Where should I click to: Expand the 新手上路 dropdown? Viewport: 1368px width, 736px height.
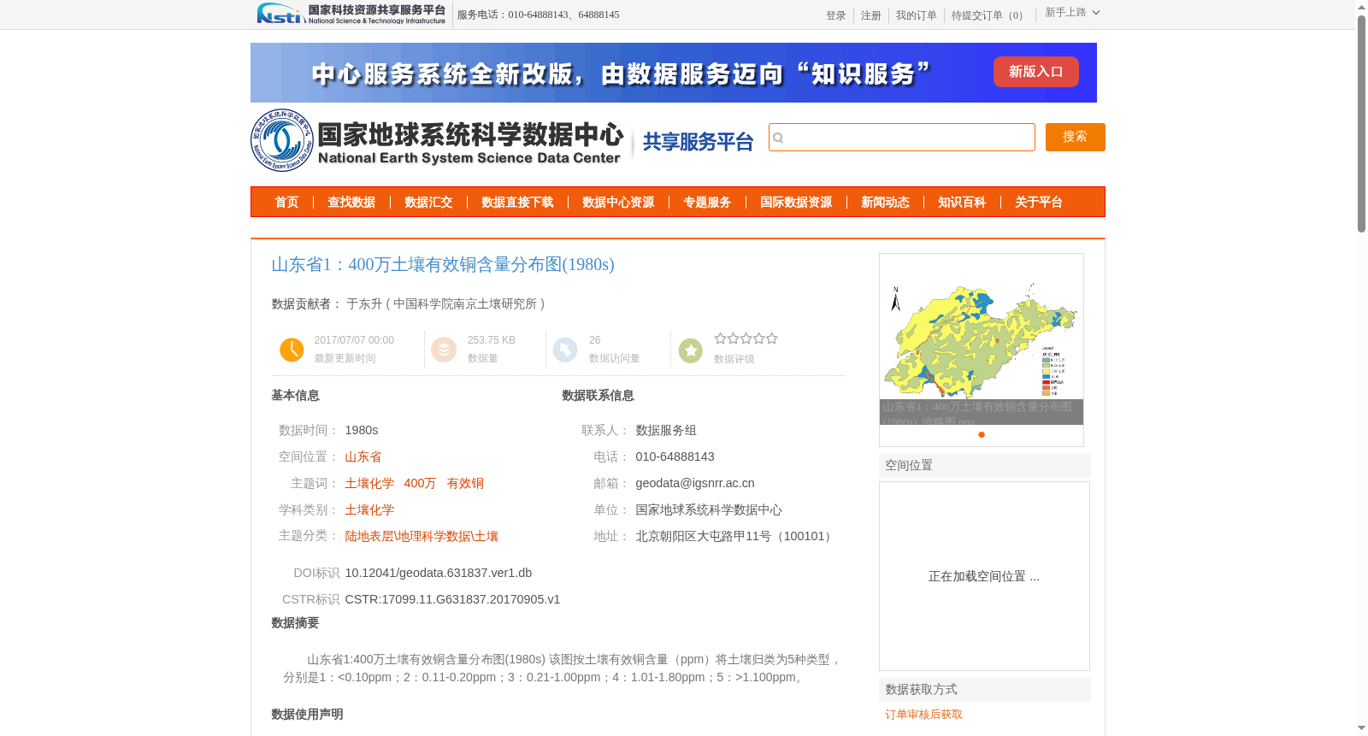(x=1072, y=12)
